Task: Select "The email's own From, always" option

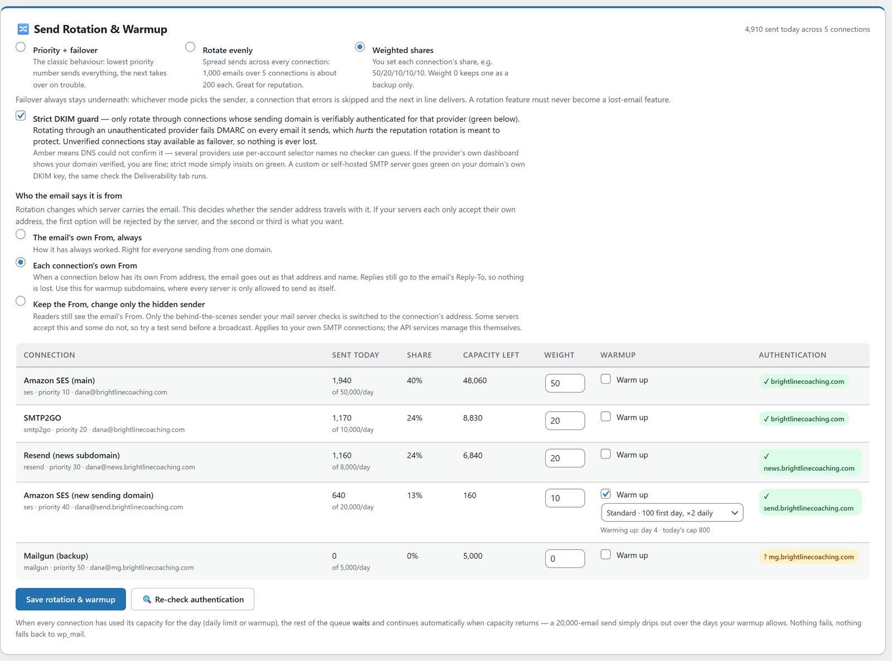Action: point(21,234)
